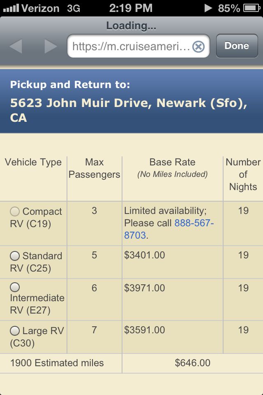Tap the $3401.00 Standard RV rate
Viewport: 263px width, 395px height.
(145, 255)
